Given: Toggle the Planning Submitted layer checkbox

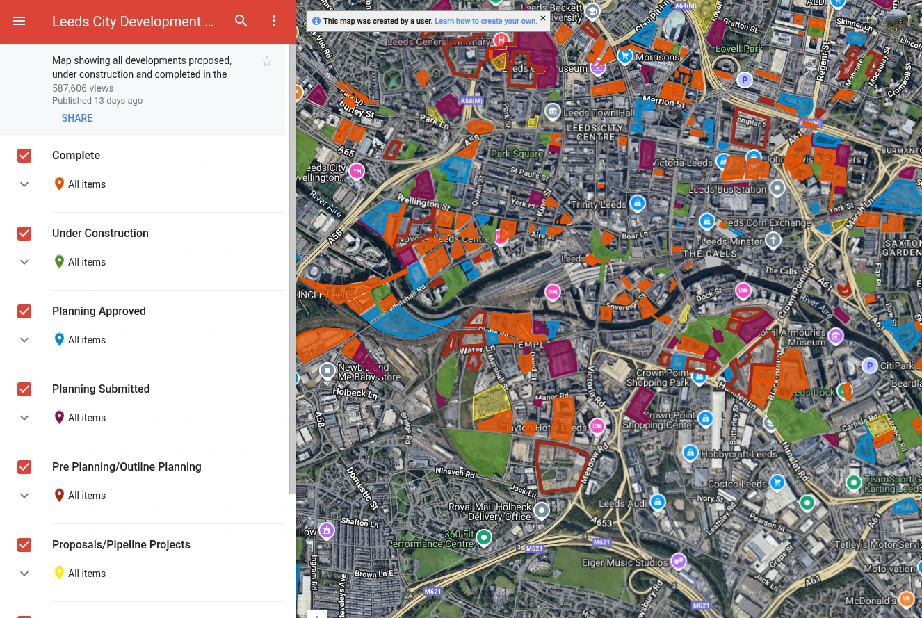Looking at the screenshot, I should [x=24, y=389].
